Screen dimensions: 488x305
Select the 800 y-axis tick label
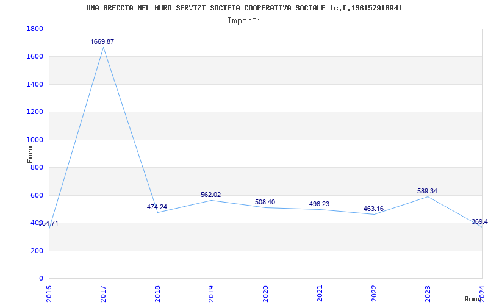[37, 167]
